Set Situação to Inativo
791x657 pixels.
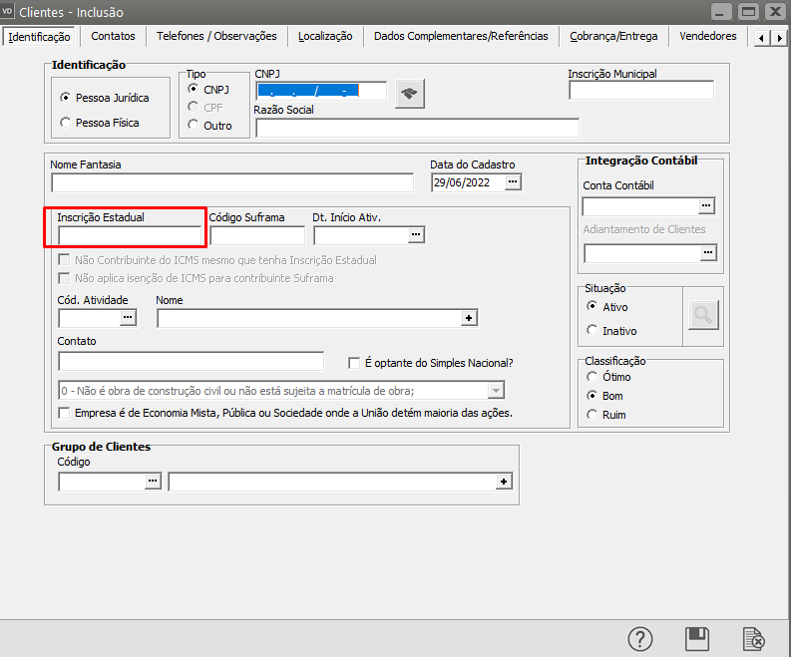(593, 330)
